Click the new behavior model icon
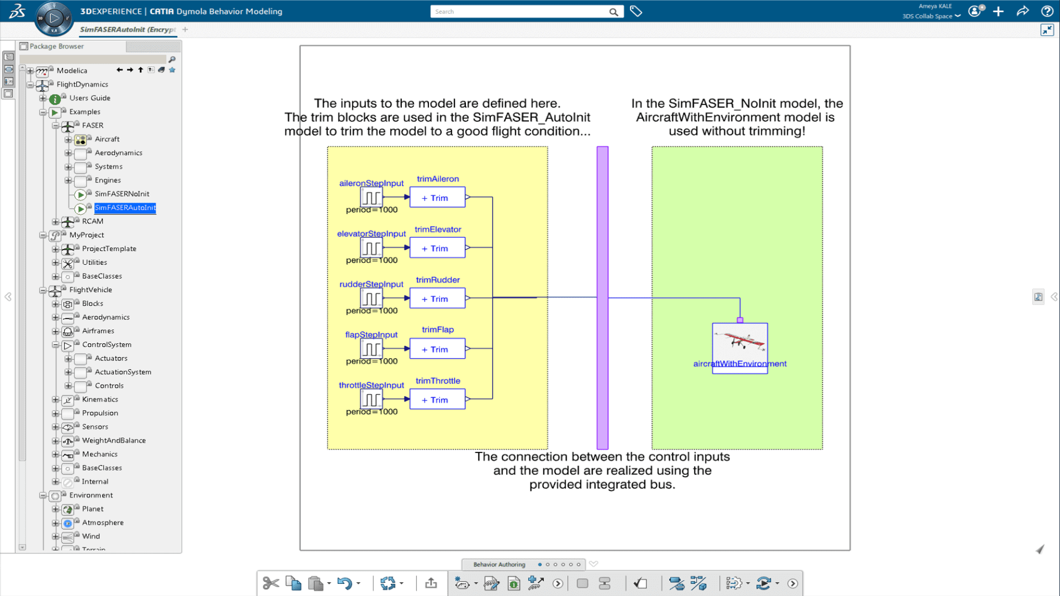The width and height of the screenshot is (1060, 596). pyautogui.click(x=462, y=583)
